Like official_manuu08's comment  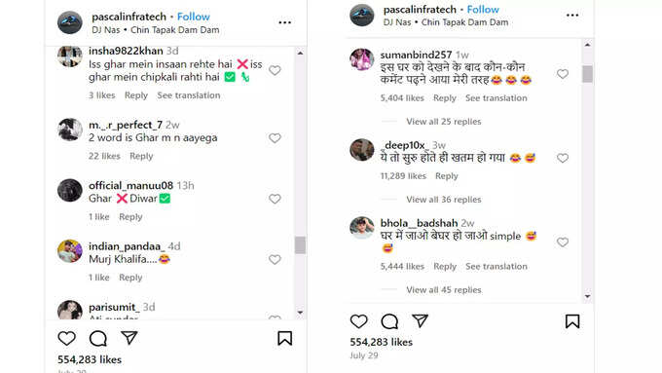[x=275, y=199]
